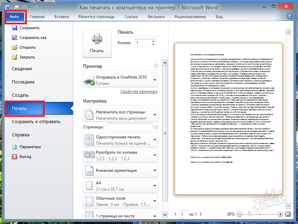Open Параметры from the sidebar
Screen dimensions: 298x224
(30, 147)
